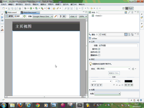Click the green Run button in toolbar
The image size is (144, 108).
point(31,8)
